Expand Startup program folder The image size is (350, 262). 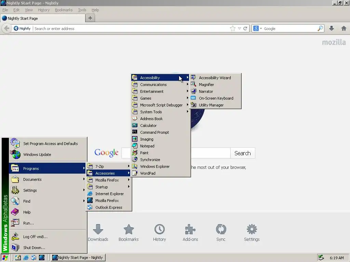[x=109, y=187]
